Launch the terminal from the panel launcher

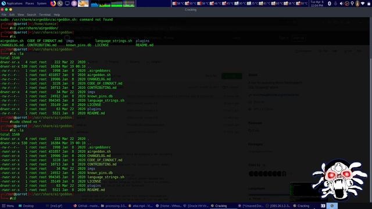[60, 3]
